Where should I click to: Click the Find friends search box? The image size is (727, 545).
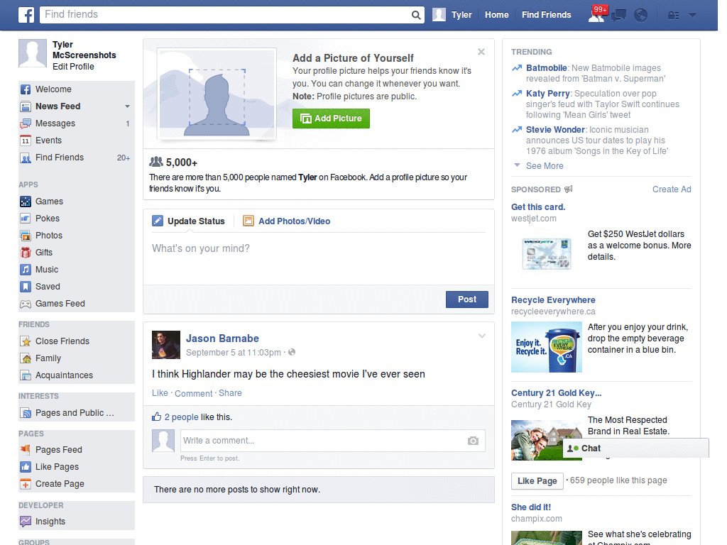tap(225, 15)
